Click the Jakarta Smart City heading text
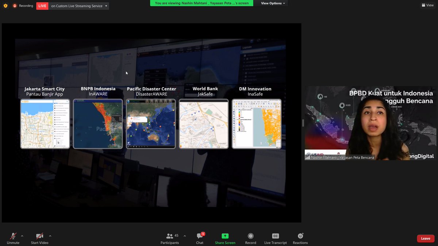This screenshot has height=246, width=438. pyautogui.click(x=45, y=89)
